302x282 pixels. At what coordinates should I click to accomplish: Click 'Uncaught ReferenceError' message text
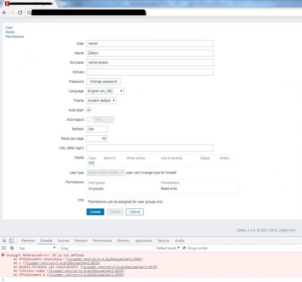[x=45, y=255]
